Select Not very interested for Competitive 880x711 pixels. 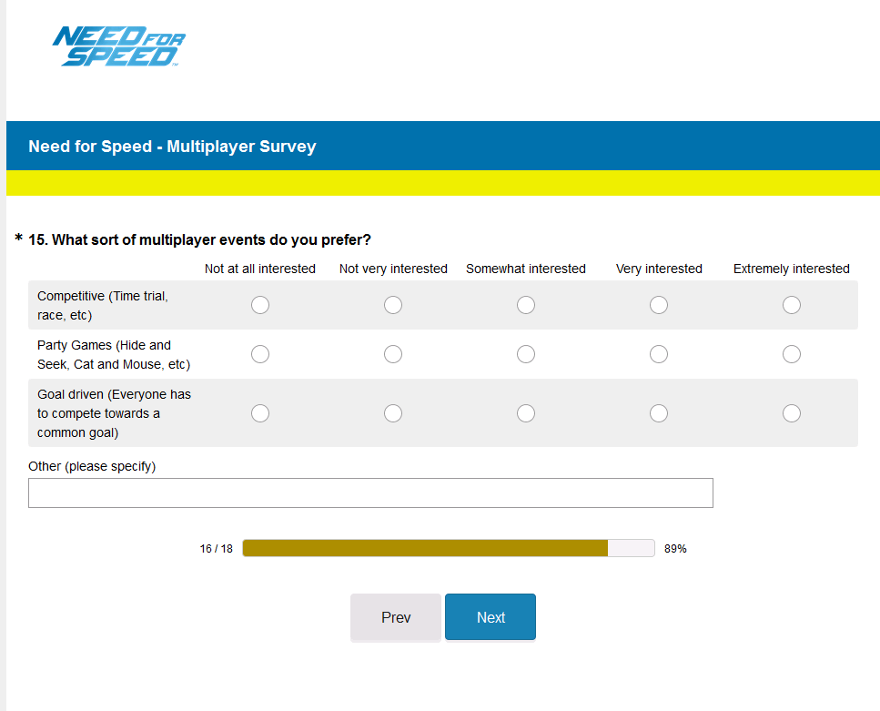coord(393,305)
